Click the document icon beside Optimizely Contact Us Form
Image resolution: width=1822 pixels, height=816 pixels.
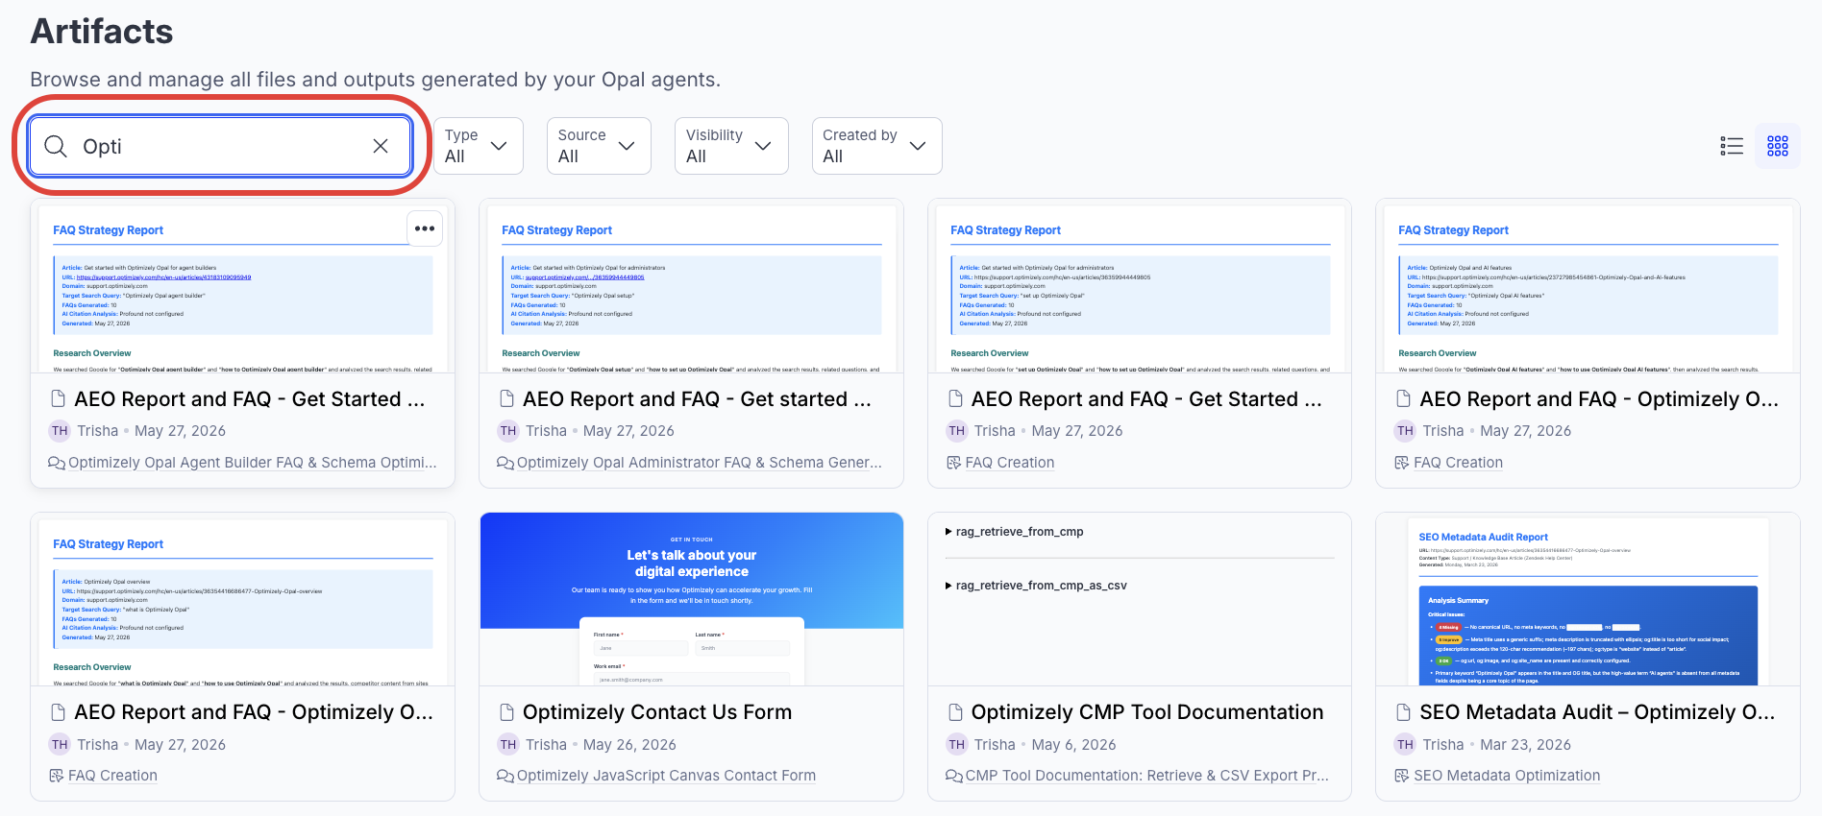(x=506, y=712)
